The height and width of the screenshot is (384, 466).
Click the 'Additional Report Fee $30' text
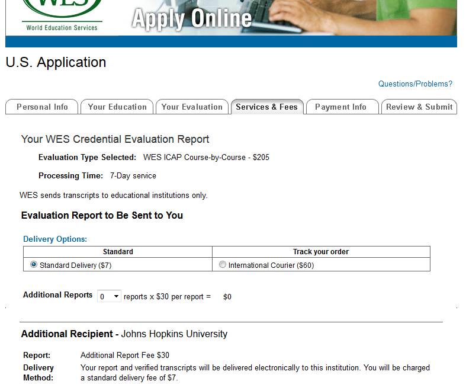[125, 355]
